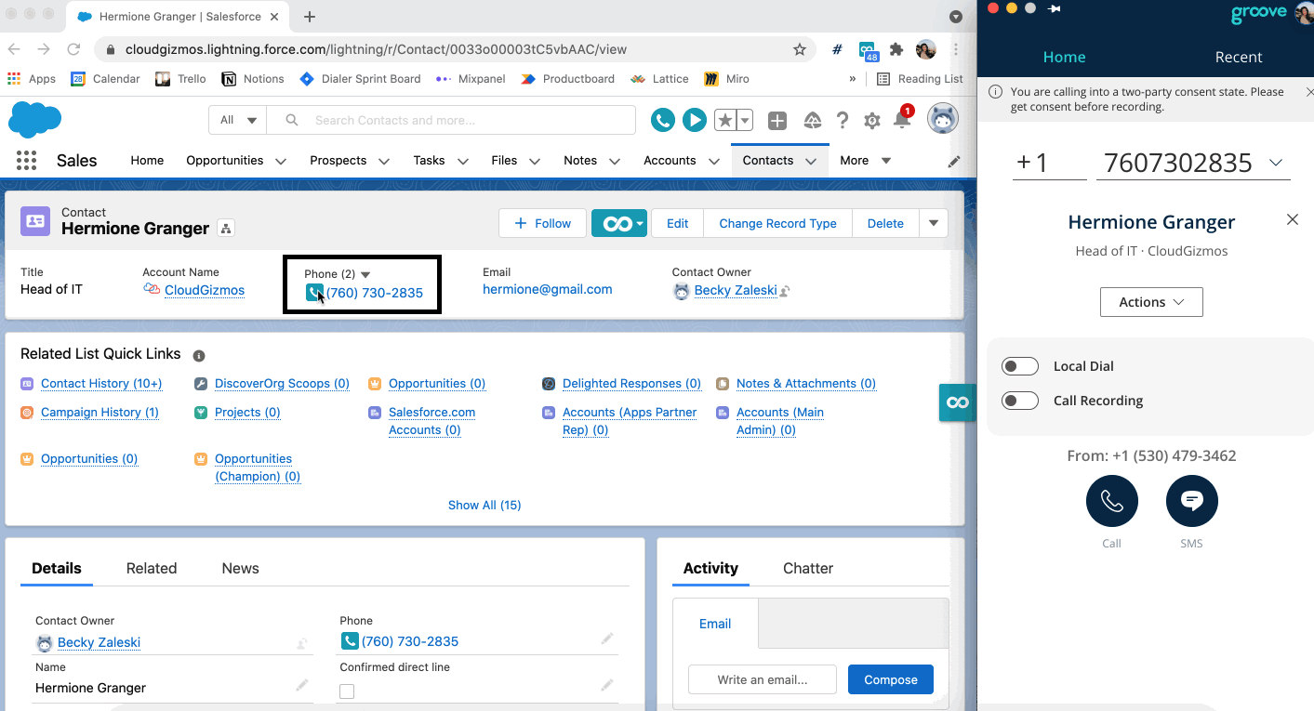This screenshot has height=711, width=1314.
Task: Open the Contacts navigation tab
Action: pos(767,160)
